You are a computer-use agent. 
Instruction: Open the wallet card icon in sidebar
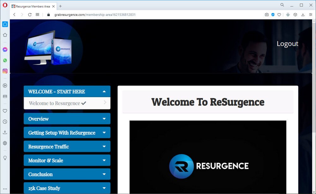(x=5, y=96)
